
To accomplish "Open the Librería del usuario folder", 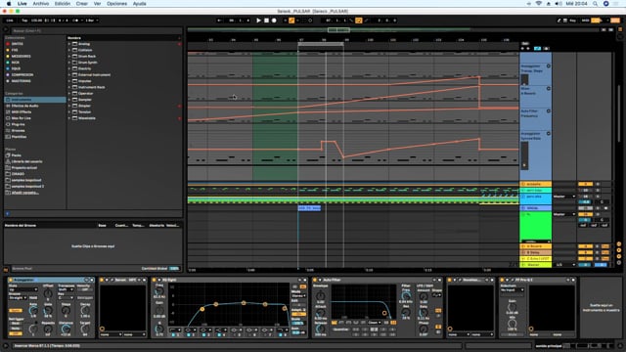I will [x=26, y=161].
